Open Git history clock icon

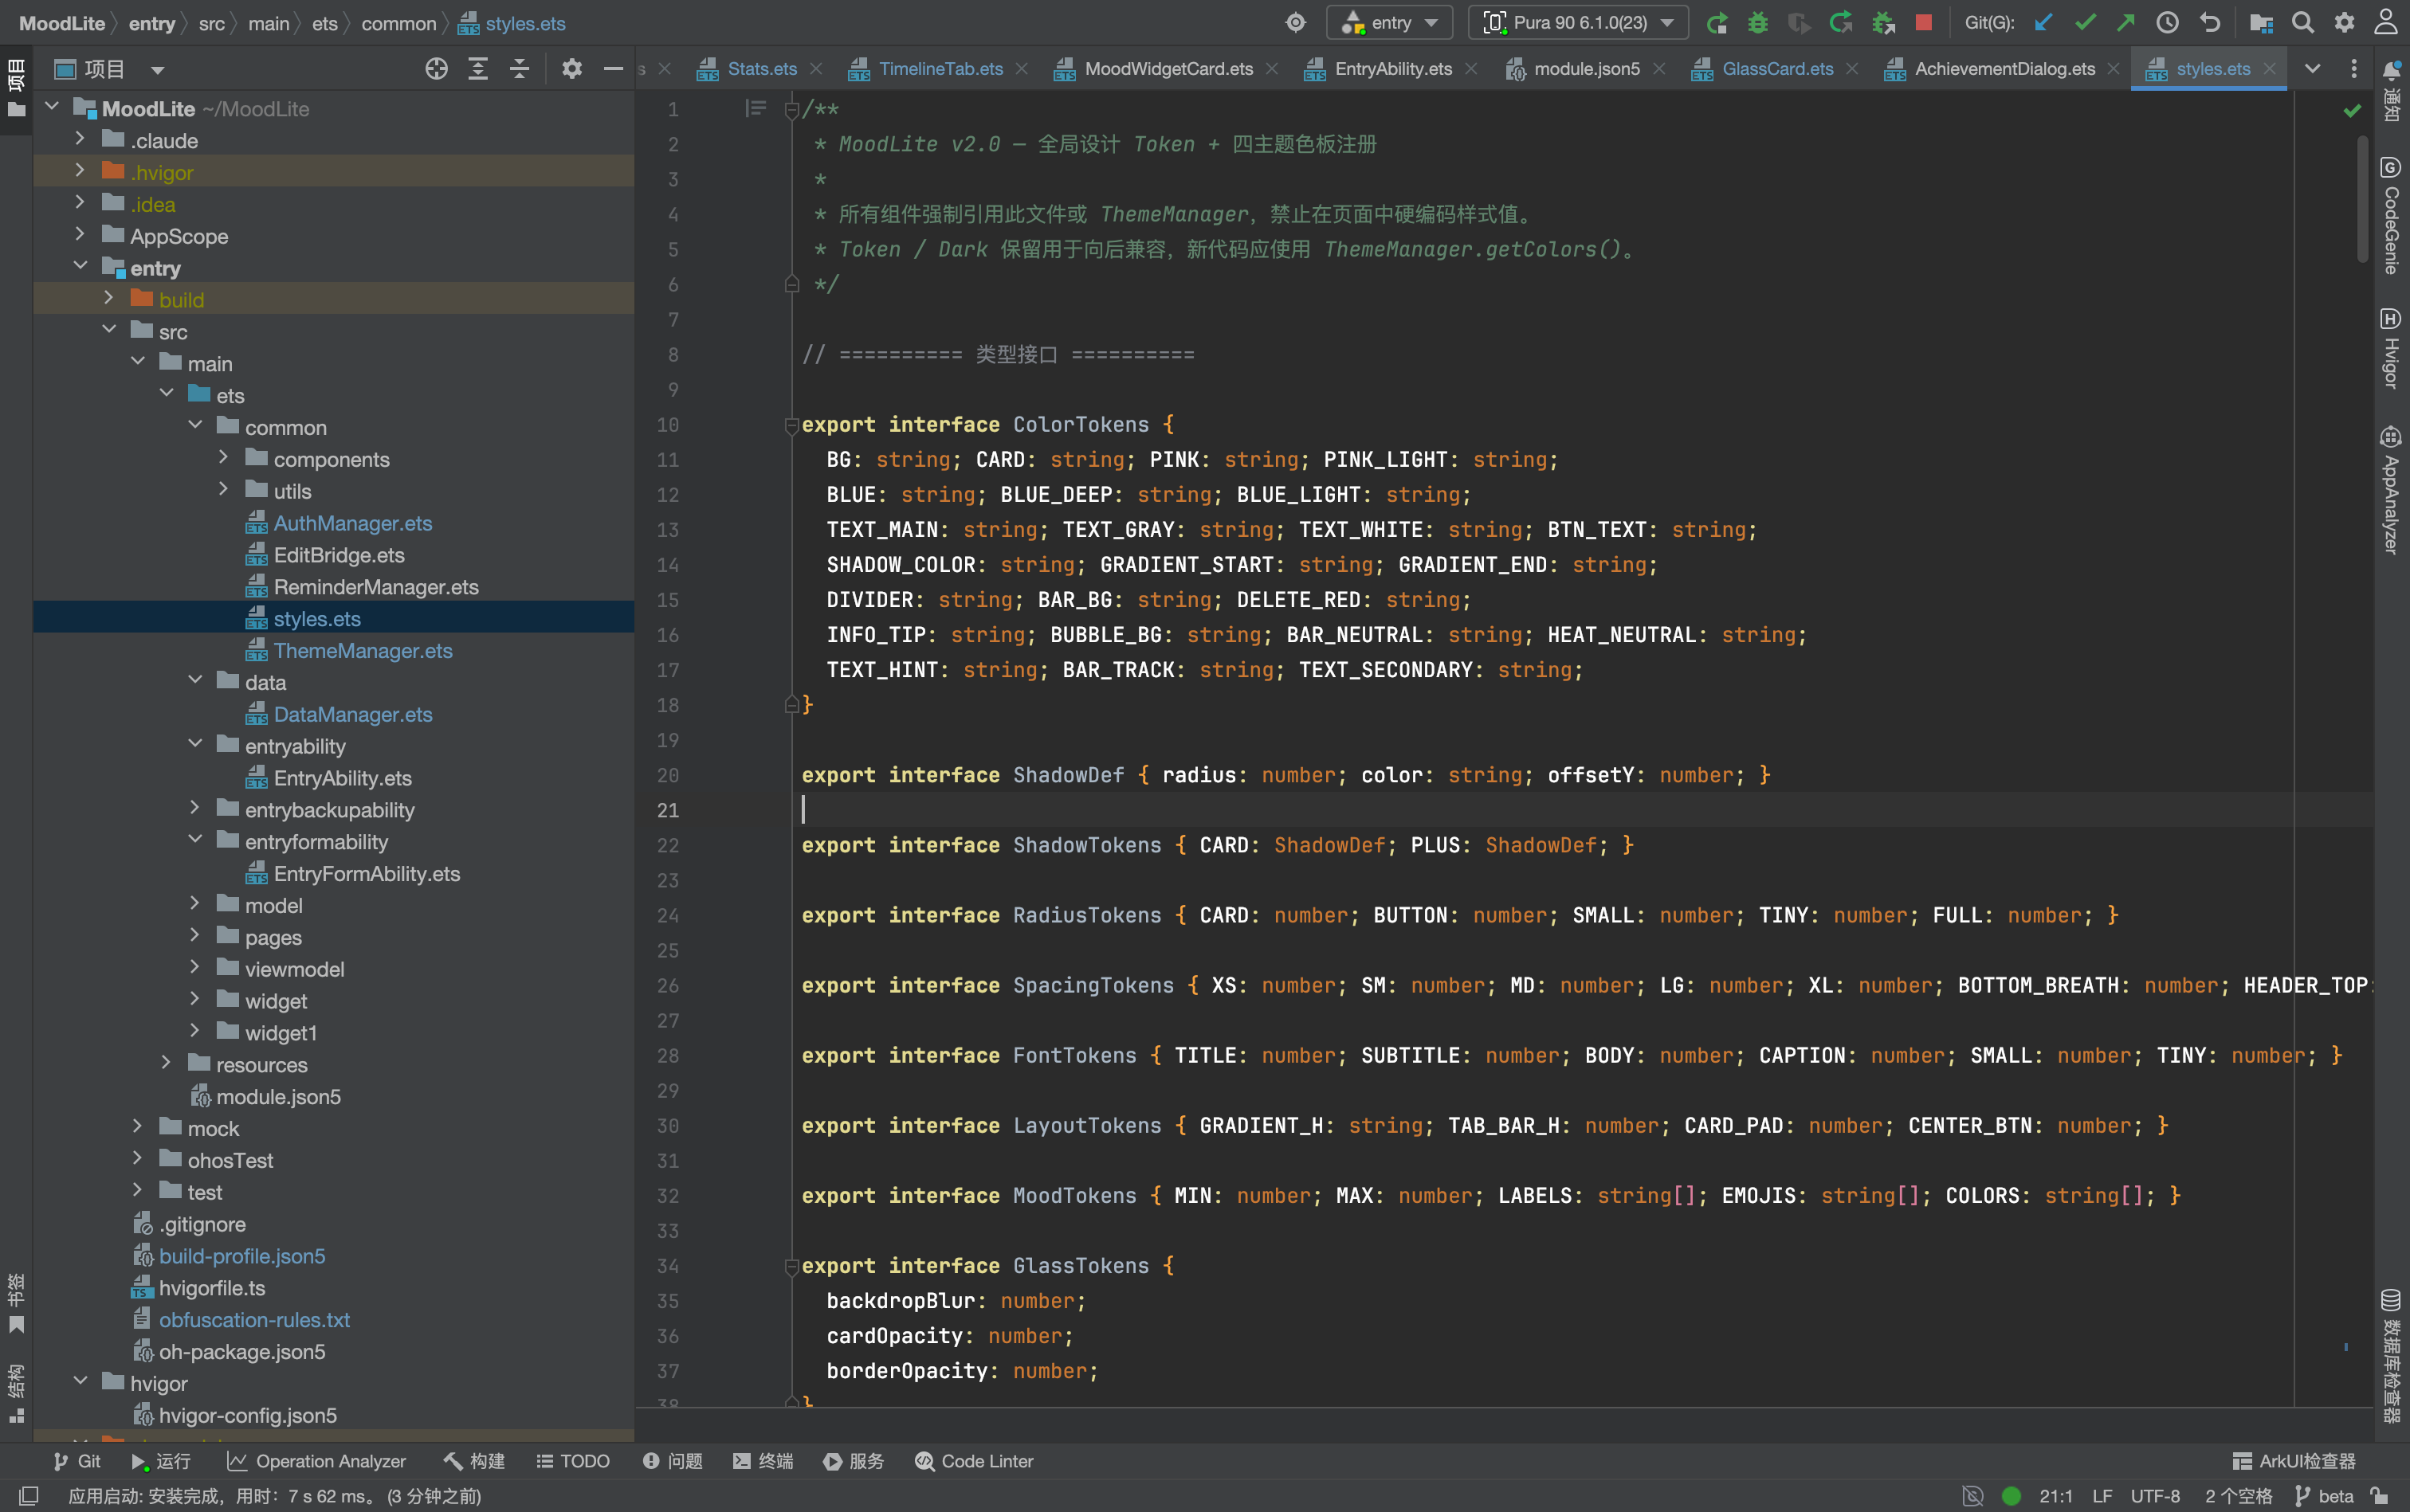point(2167,22)
